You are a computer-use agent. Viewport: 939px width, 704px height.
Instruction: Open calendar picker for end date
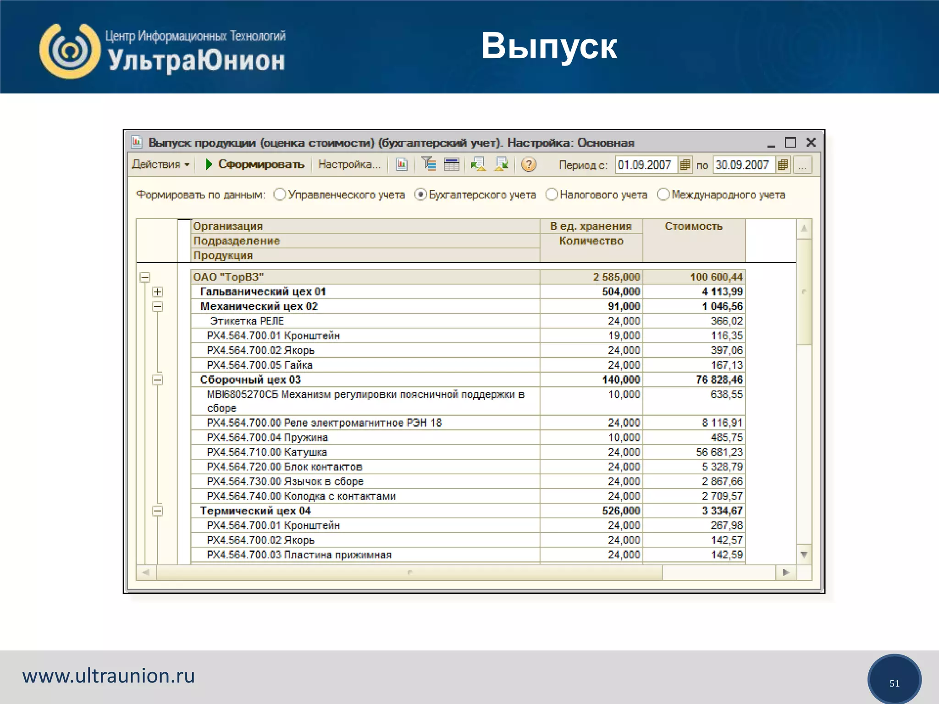tap(783, 165)
